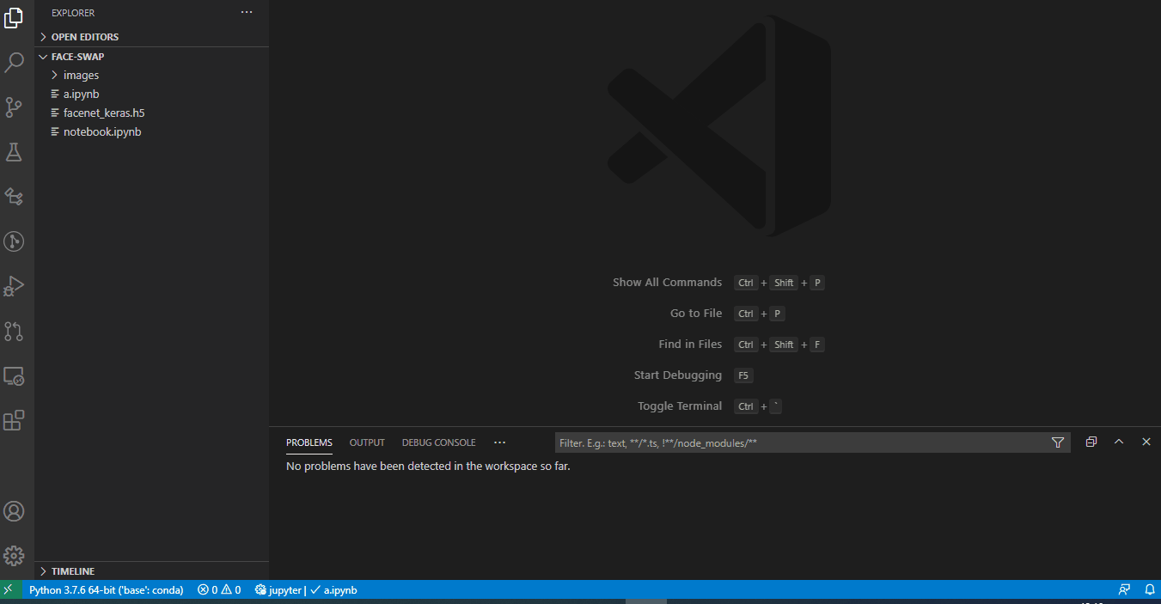Image resolution: width=1161 pixels, height=604 pixels.
Task: Expand the Open Editors section
Action: 151,37
